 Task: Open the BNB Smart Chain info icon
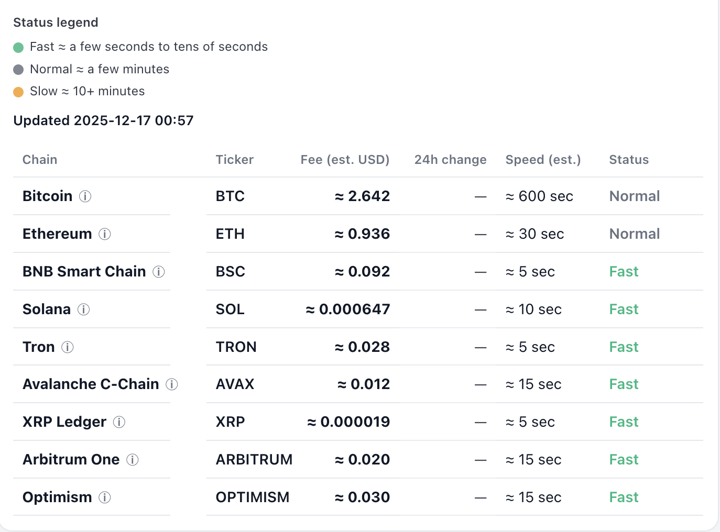click(x=158, y=272)
